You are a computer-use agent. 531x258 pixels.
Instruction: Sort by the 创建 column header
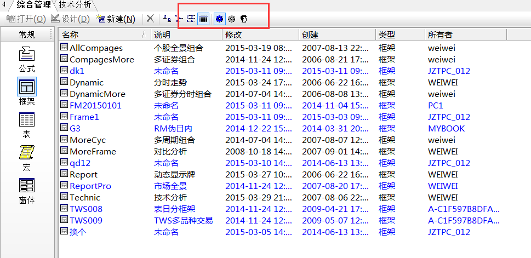pos(337,35)
